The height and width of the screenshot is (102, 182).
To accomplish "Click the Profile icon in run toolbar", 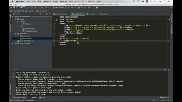I will (x=78, y=8).
